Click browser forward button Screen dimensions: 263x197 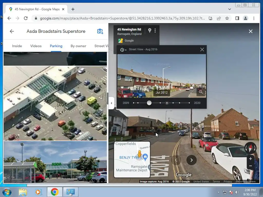click(17, 18)
